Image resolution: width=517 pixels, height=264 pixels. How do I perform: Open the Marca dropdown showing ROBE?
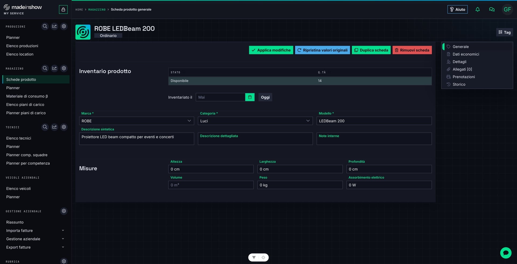137,121
